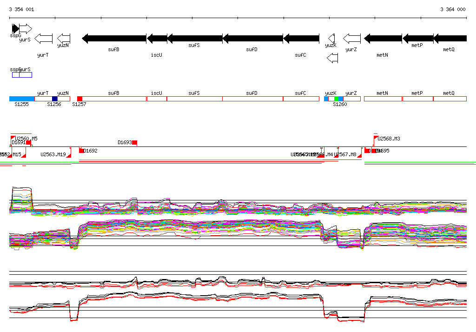Select the U2567.M8 marker

click(x=359, y=155)
